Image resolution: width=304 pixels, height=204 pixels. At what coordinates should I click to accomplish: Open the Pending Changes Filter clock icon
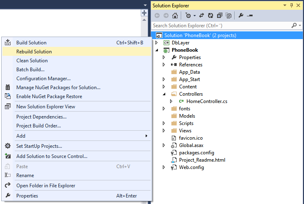188,15
